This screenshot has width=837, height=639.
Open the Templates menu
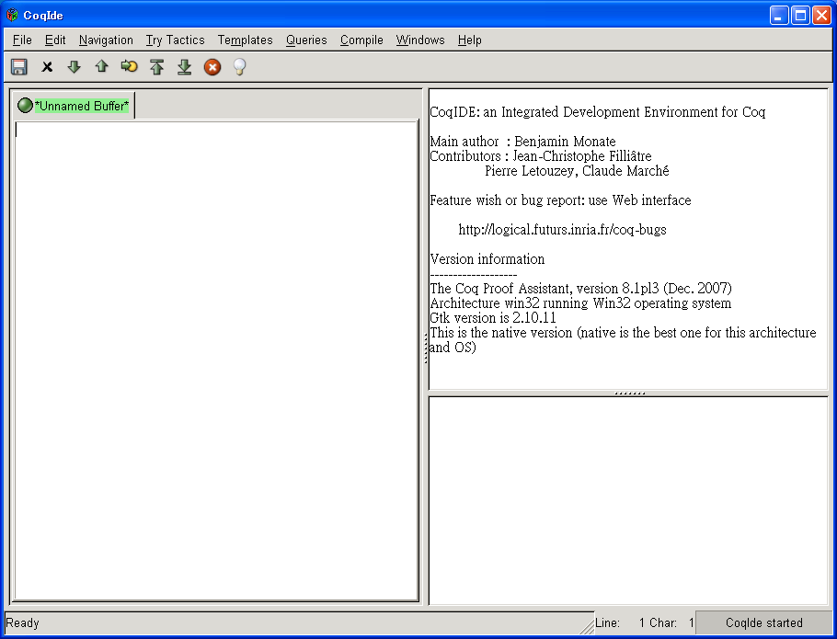click(245, 40)
